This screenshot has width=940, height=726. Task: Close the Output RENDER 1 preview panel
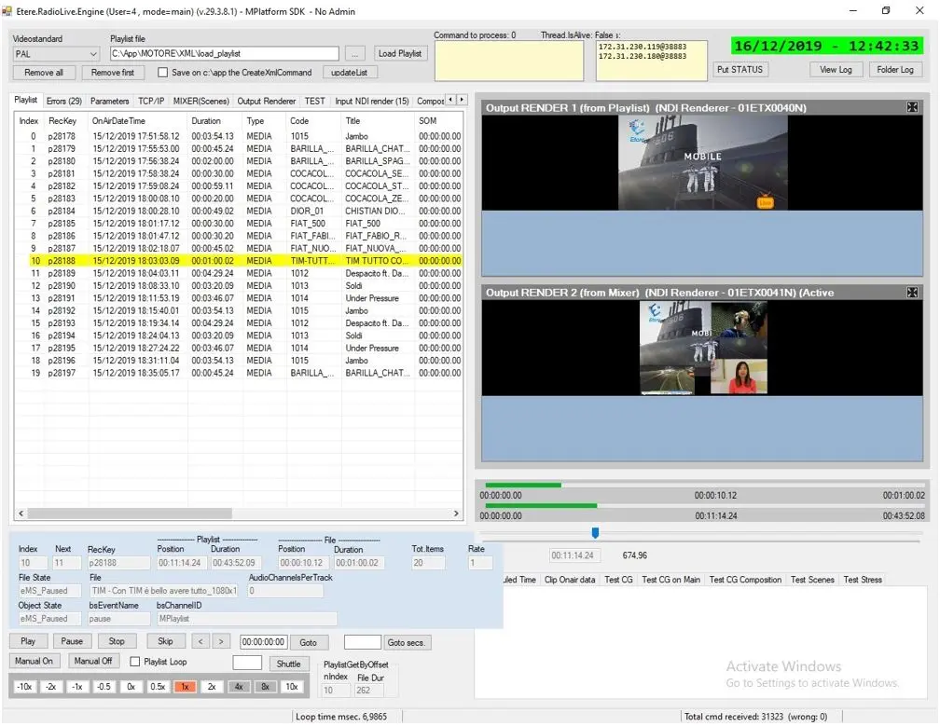(x=912, y=108)
